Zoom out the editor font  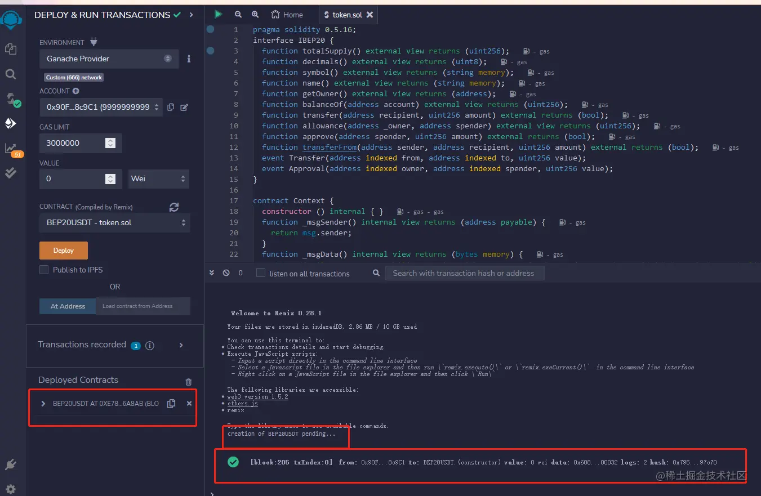click(238, 15)
